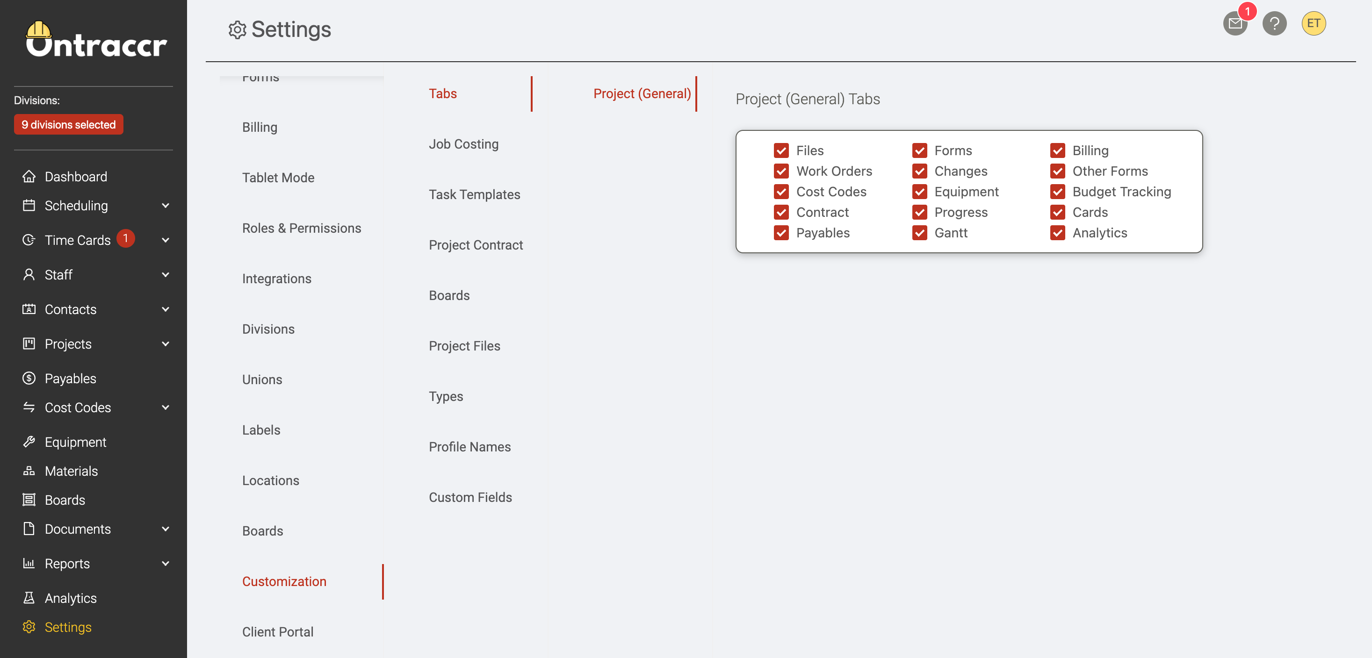
Task: Toggle the Gantt tab checkbox
Action: click(919, 233)
